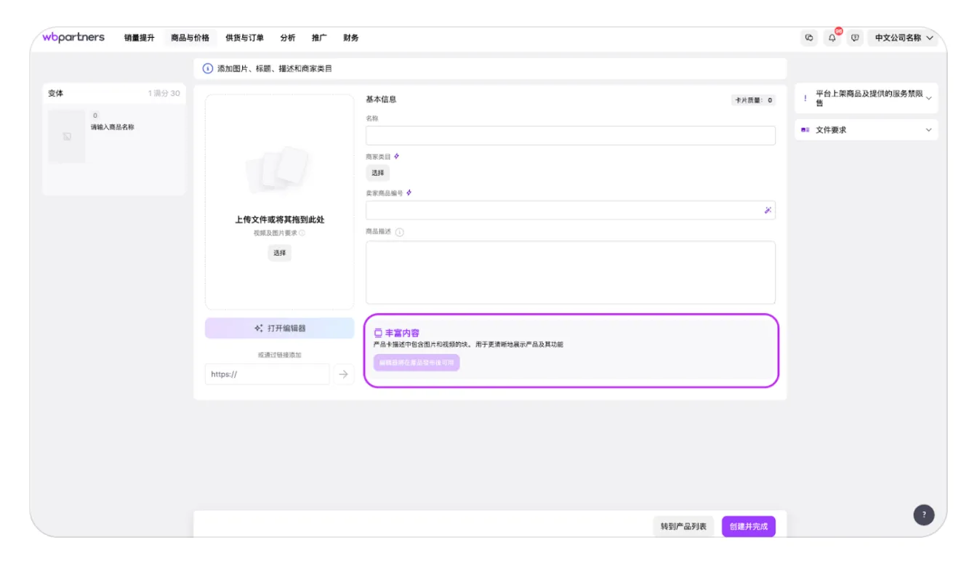Click the arrow button next to https:// field
Screen dimensions: 977x564
tap(343, 374)
